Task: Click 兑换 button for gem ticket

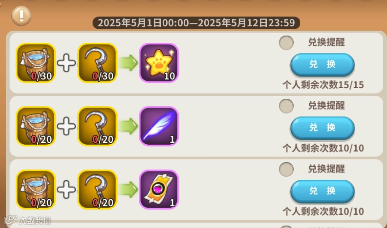Action: (322, 191)
